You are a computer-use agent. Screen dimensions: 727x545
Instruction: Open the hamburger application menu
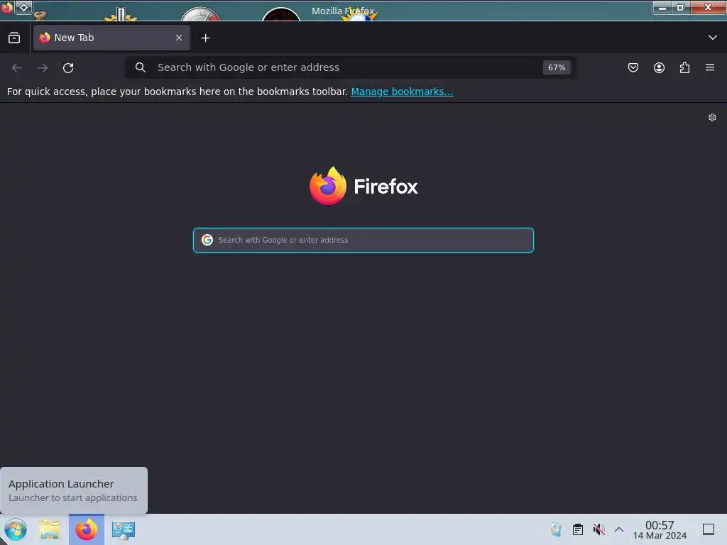point(710,67)
